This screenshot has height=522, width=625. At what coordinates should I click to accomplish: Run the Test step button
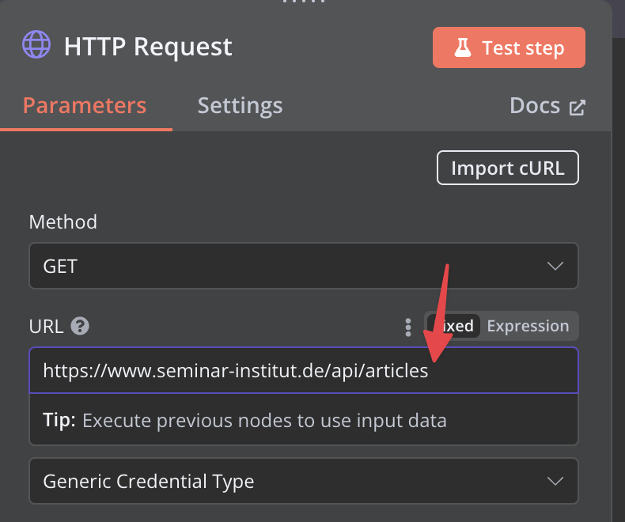coord(509,48)
